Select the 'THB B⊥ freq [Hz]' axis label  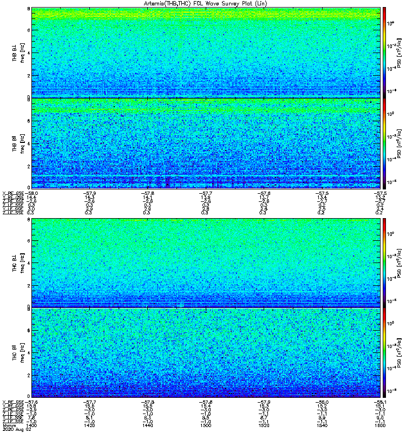tap(18, 53)
